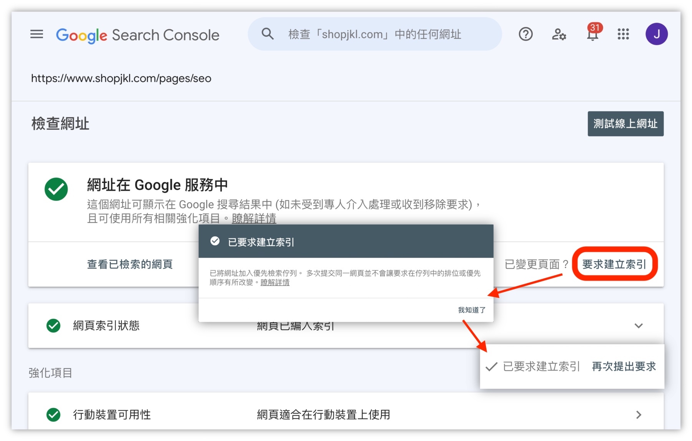
Task: Click the Google Search Console logo
Action: click(138, 35)
